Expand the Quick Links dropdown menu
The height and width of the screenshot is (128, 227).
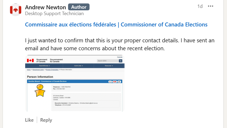pyautogui.click(x=79, y=66)
